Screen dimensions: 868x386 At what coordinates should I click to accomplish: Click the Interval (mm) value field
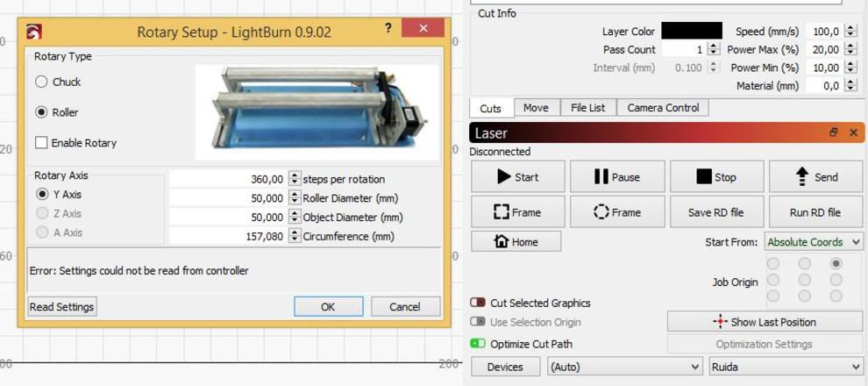685,68
